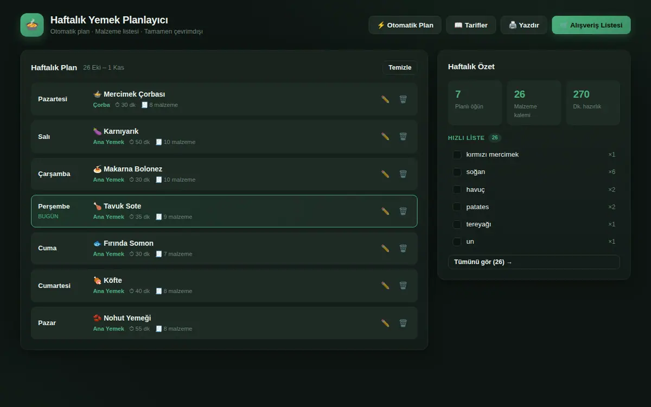Delete Nohut Yemeği from Pazar
The height and width of the screenshot is (407, 651).
403,323
